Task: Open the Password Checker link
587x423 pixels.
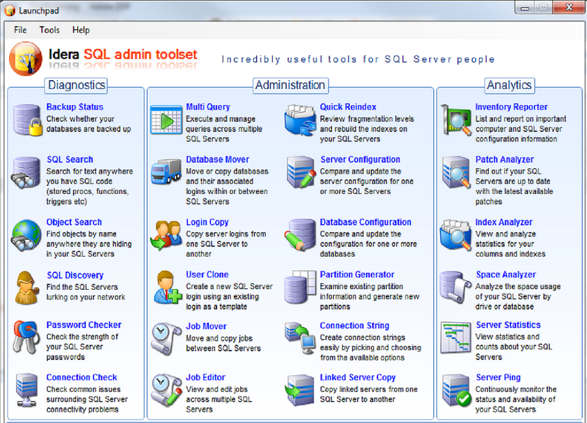Action: coord(84,325)
